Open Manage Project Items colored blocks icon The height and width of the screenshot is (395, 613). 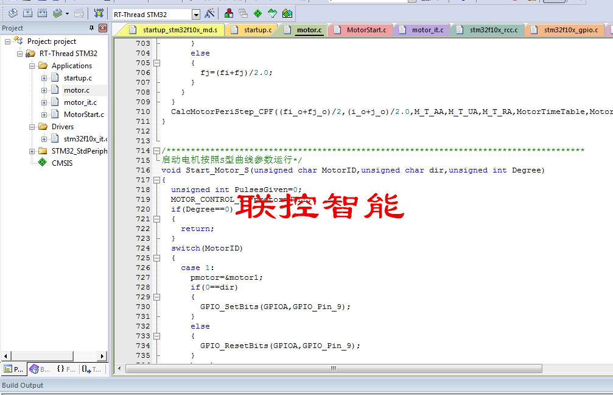[229, 13]
